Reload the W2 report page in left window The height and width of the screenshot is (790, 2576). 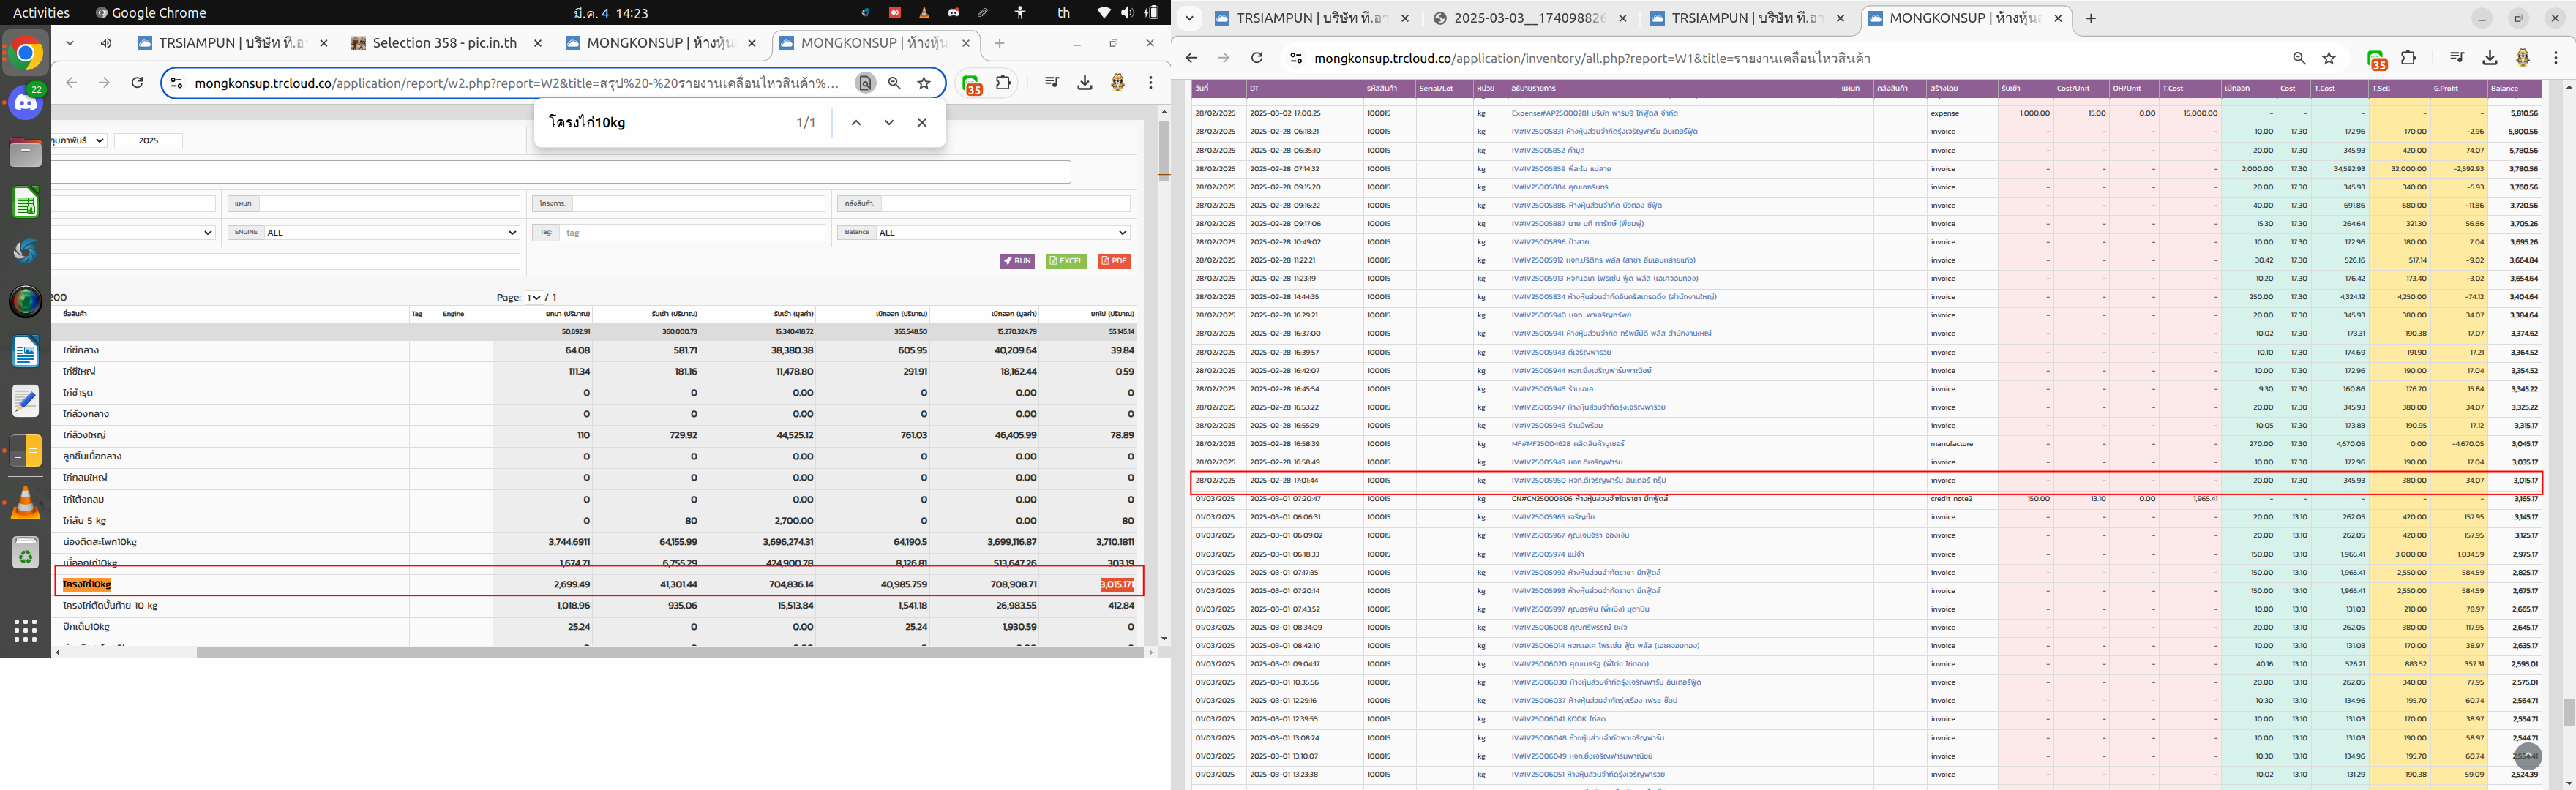pyautogui.click(x=137, y=83)
